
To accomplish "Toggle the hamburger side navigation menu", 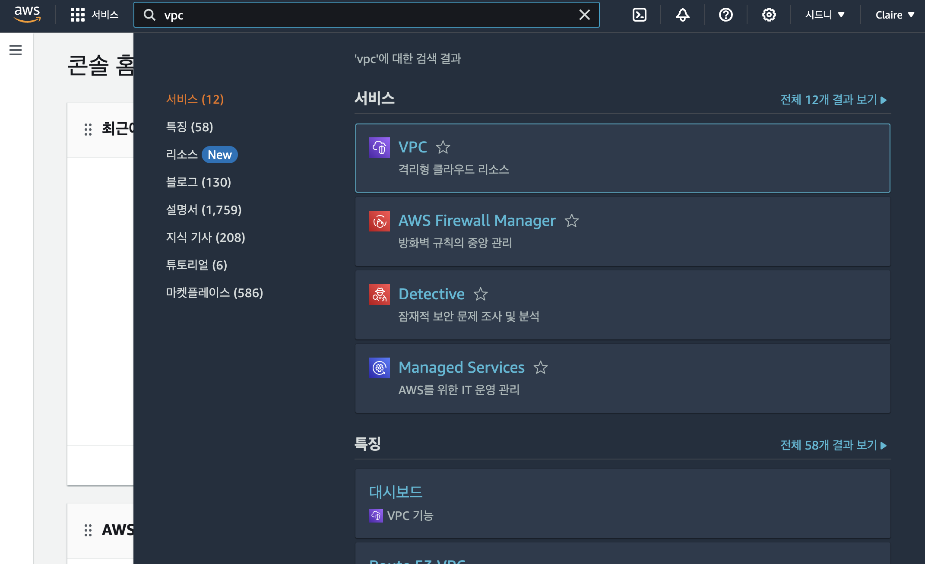I will click(x=16, y=50).
